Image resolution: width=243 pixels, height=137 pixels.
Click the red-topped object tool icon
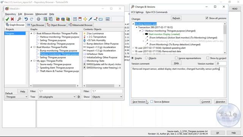[x=80, y=19]
